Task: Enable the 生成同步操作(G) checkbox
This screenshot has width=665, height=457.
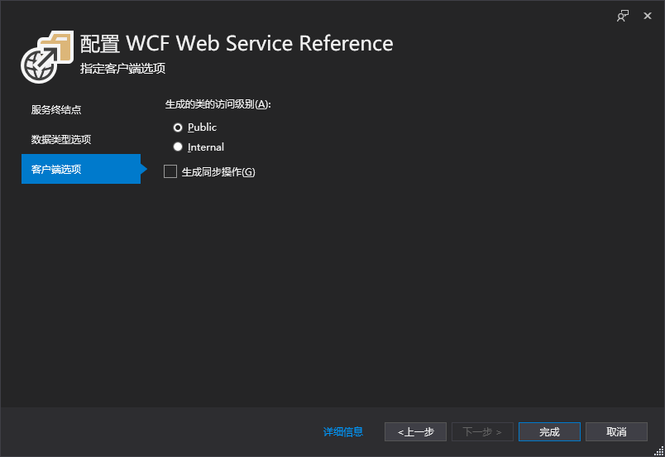Action: click(x=170, y=172)
